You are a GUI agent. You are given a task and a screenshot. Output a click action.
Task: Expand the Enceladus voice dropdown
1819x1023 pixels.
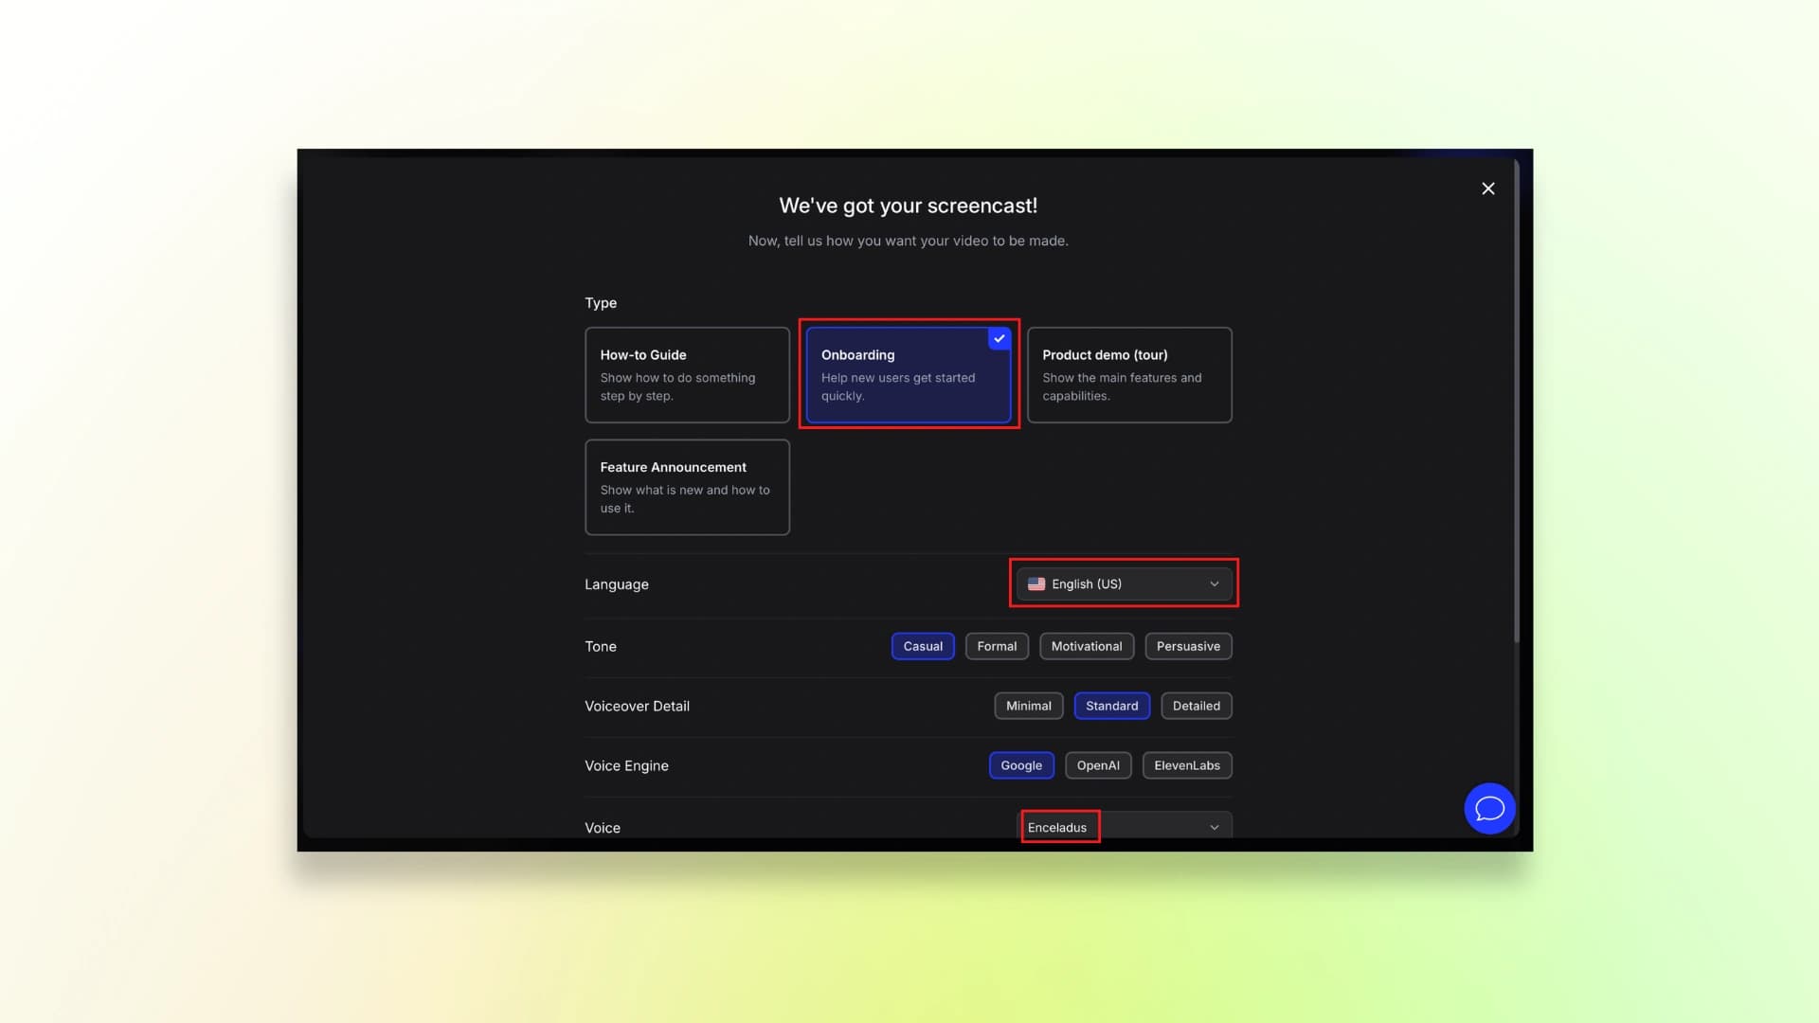tap(1124, 827)
